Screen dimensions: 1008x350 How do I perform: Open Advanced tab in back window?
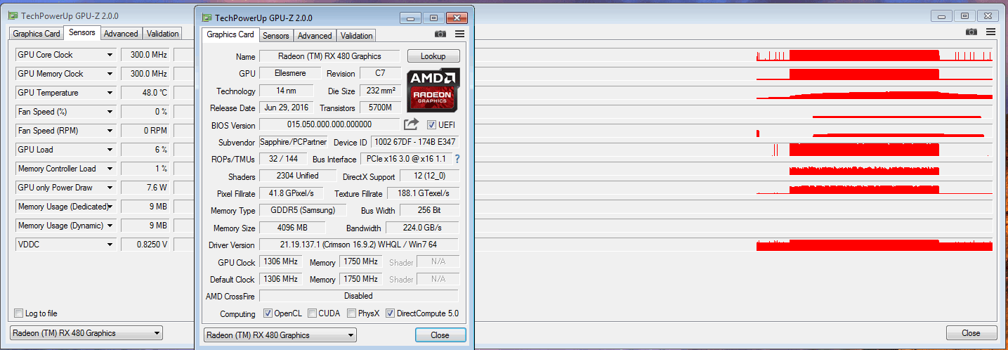(121, 34)
